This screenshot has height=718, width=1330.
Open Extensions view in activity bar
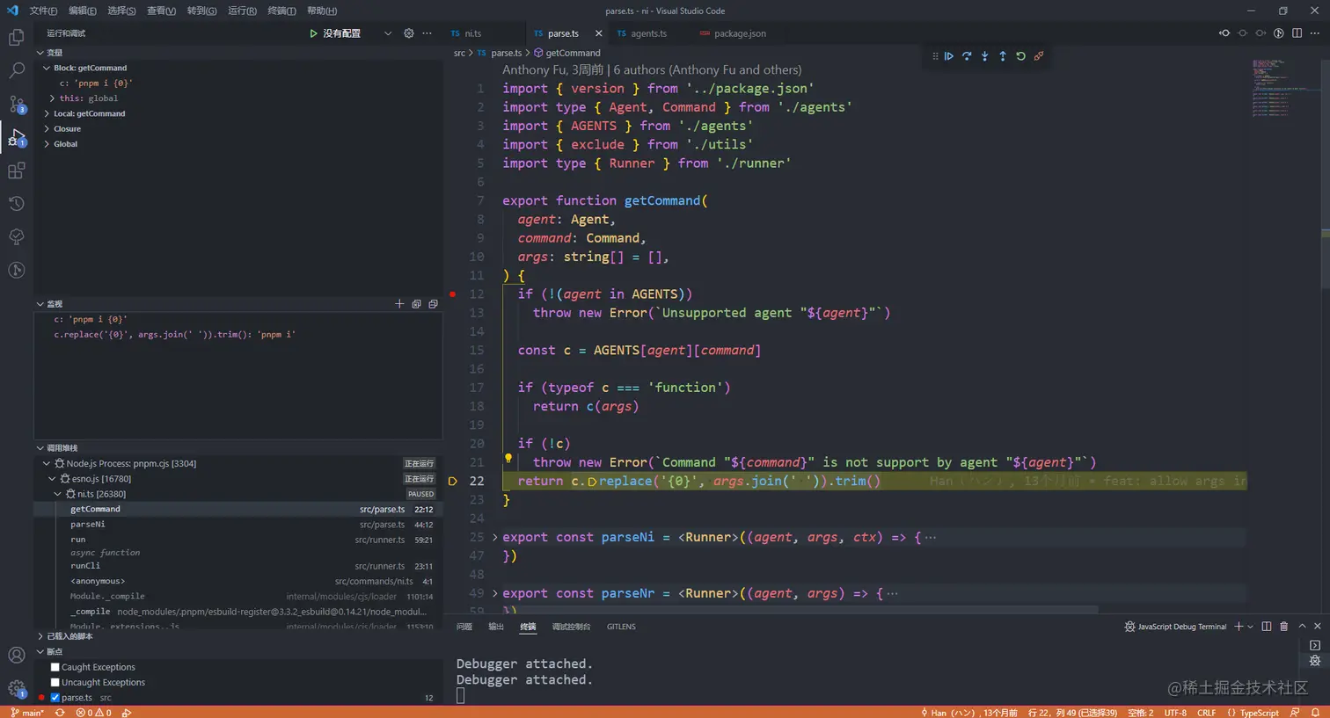(x=16, y=170)
